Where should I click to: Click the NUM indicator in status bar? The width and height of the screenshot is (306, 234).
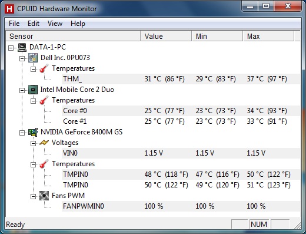pos(259,225)
